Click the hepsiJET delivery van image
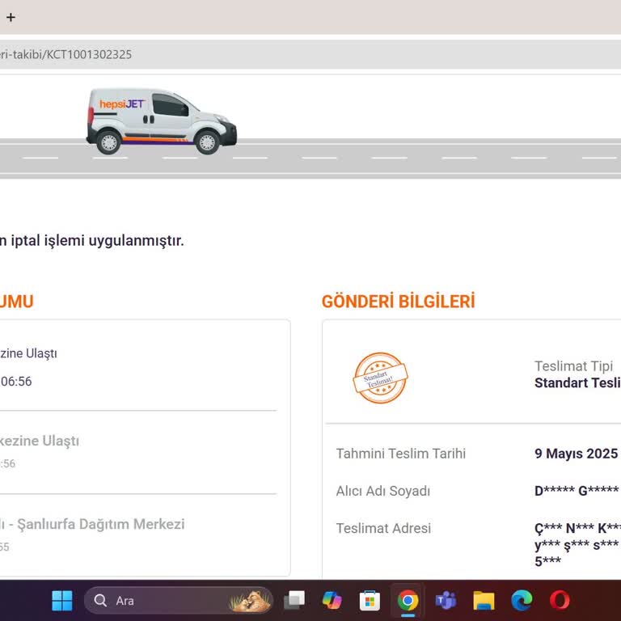 162,121
